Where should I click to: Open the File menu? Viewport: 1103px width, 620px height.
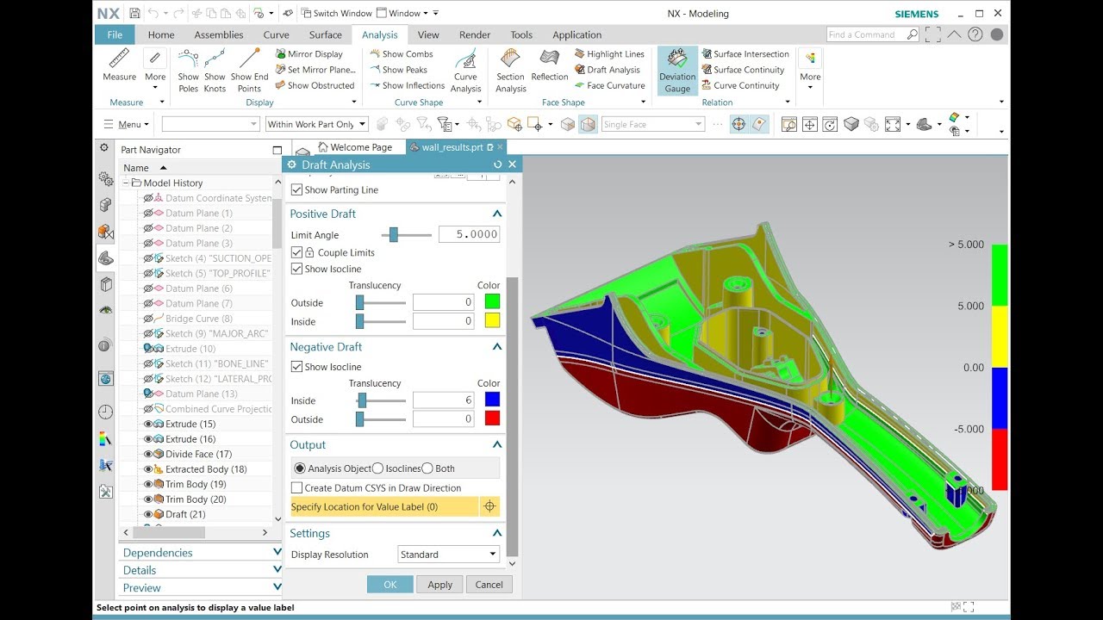pos(115,34)
